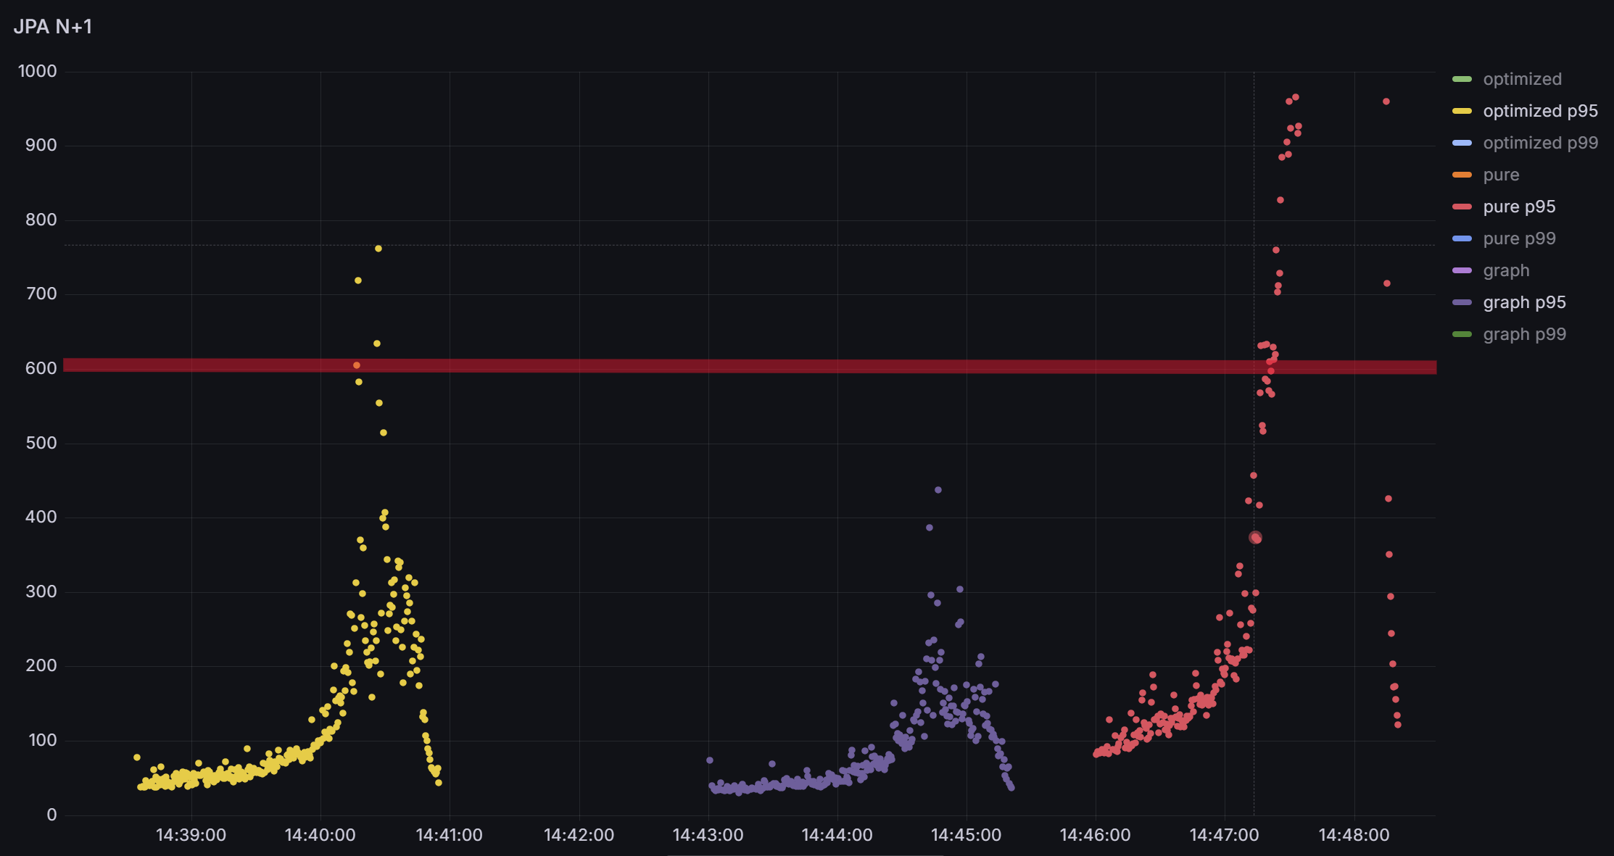This screenshot has height=856, width=1614.
Task: Click the dark green 'graph p99' swatch
Action: coord(1462,334)
